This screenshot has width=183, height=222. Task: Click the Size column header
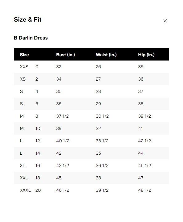point(24,55)
